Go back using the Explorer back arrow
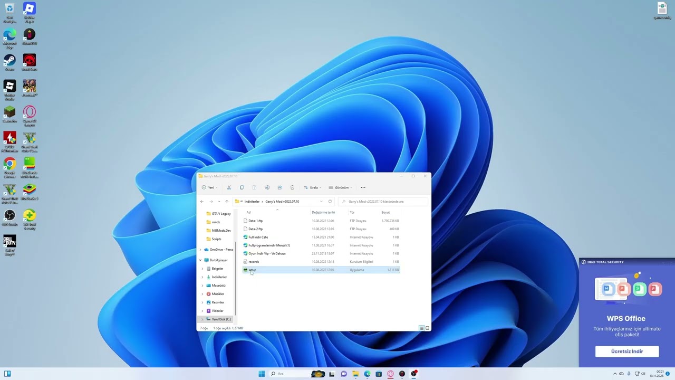 (x=202, y=202)
